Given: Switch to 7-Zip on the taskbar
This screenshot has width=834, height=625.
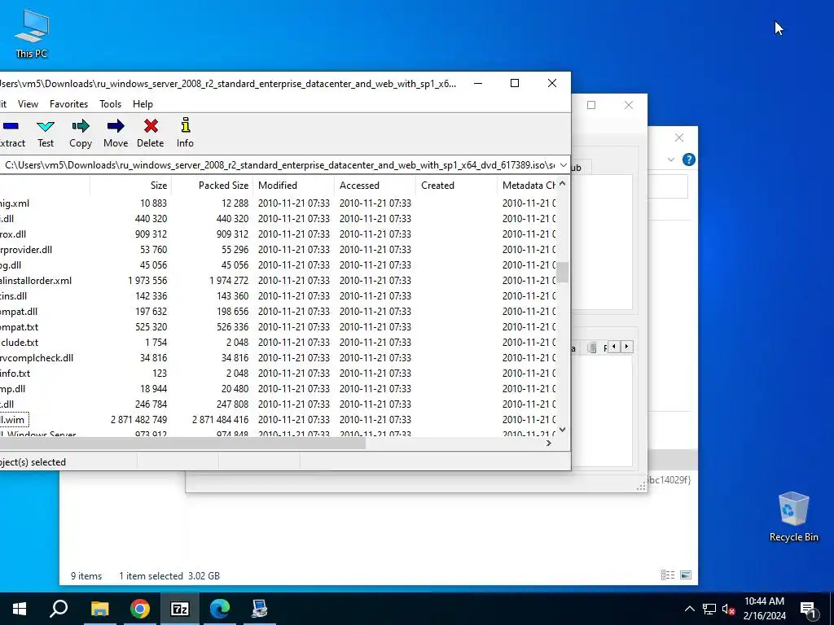Looking at the screenshot, I should point(180,609).
